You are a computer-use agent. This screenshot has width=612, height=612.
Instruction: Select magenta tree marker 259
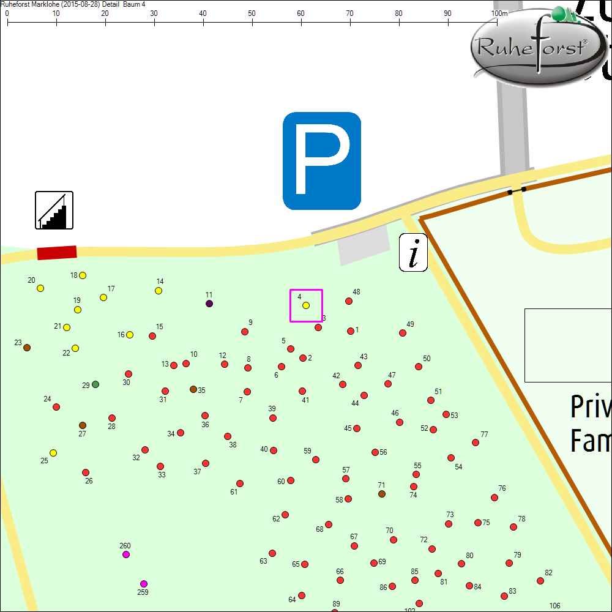pyautogui.click(x=144, y=584)
